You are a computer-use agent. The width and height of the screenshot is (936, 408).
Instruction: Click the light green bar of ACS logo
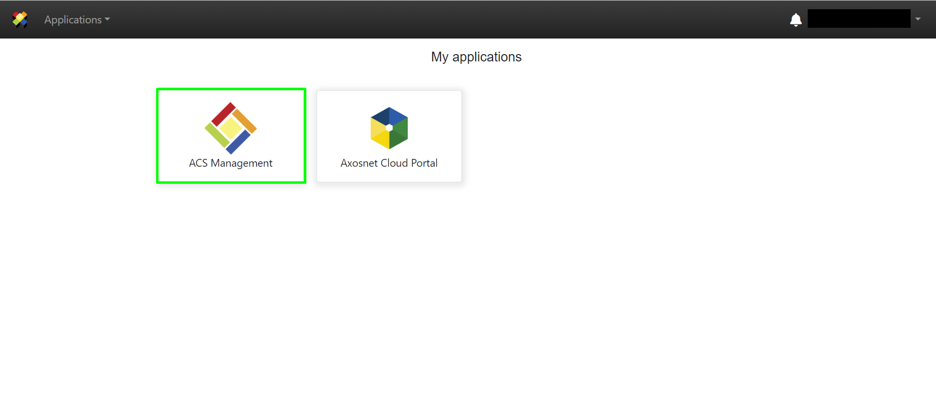coord(216,136)
